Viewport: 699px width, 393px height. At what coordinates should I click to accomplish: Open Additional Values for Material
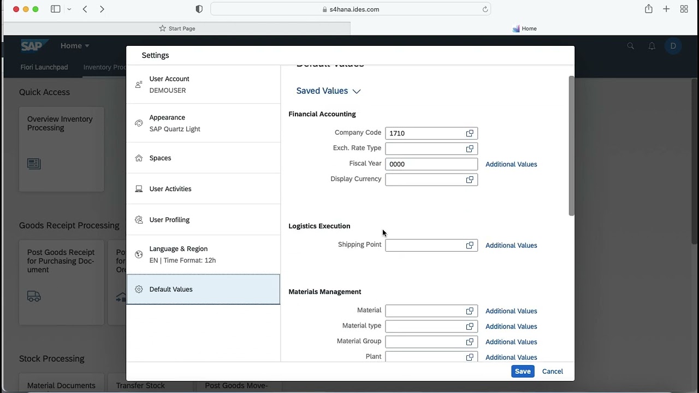click(x=511, y=311)
